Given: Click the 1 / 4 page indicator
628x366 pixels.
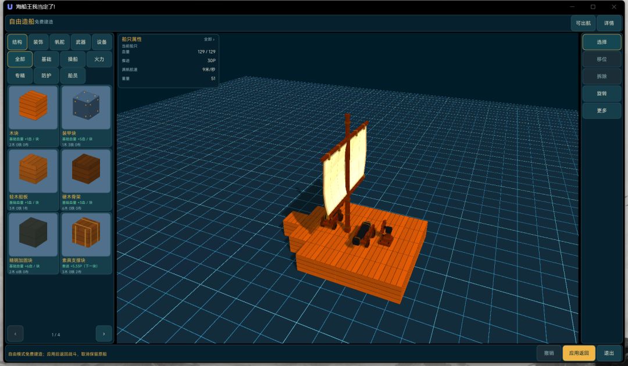Looking at the screenshot, I should point(56,335).
